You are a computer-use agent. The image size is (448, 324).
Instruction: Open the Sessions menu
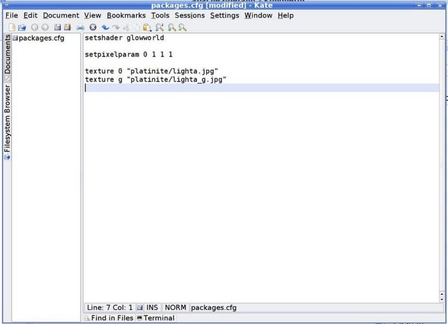pyautogui.click(x=189, y=16)
